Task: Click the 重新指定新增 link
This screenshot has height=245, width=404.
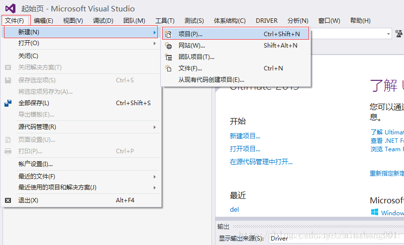Action: coord(387,174)
